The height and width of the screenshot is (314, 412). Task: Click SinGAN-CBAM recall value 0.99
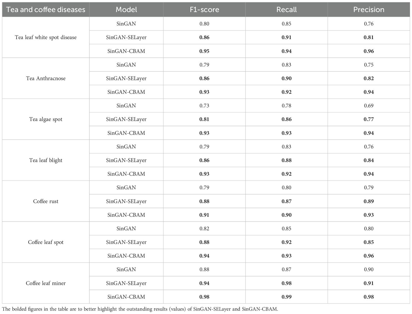click(286, 297)
